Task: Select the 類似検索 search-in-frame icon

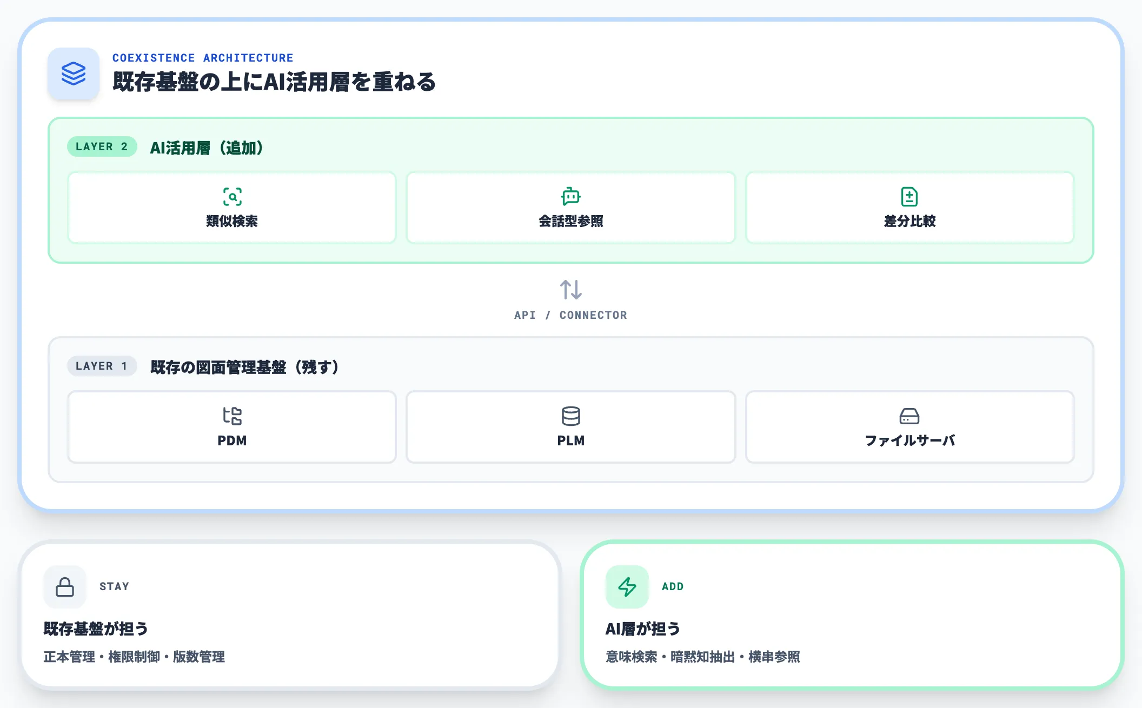Action: click(232, 196)
